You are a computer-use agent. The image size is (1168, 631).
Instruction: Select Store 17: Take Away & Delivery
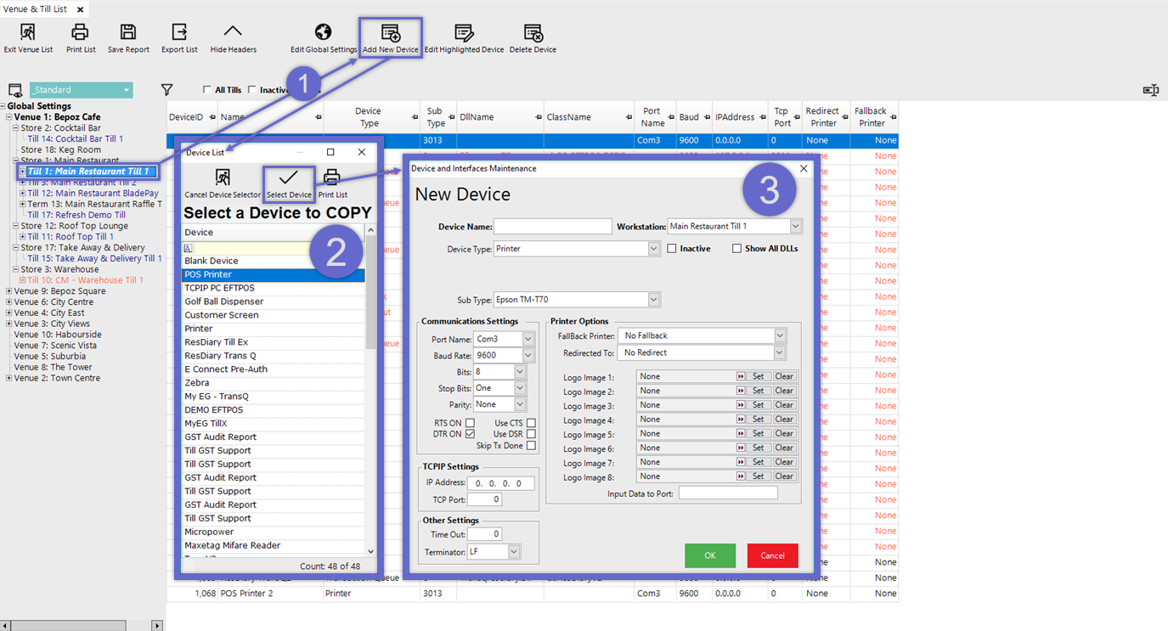tap(82, 248)
